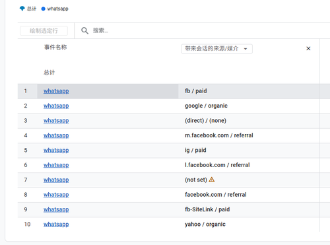Click the 总计 legend label

[32, 9]
